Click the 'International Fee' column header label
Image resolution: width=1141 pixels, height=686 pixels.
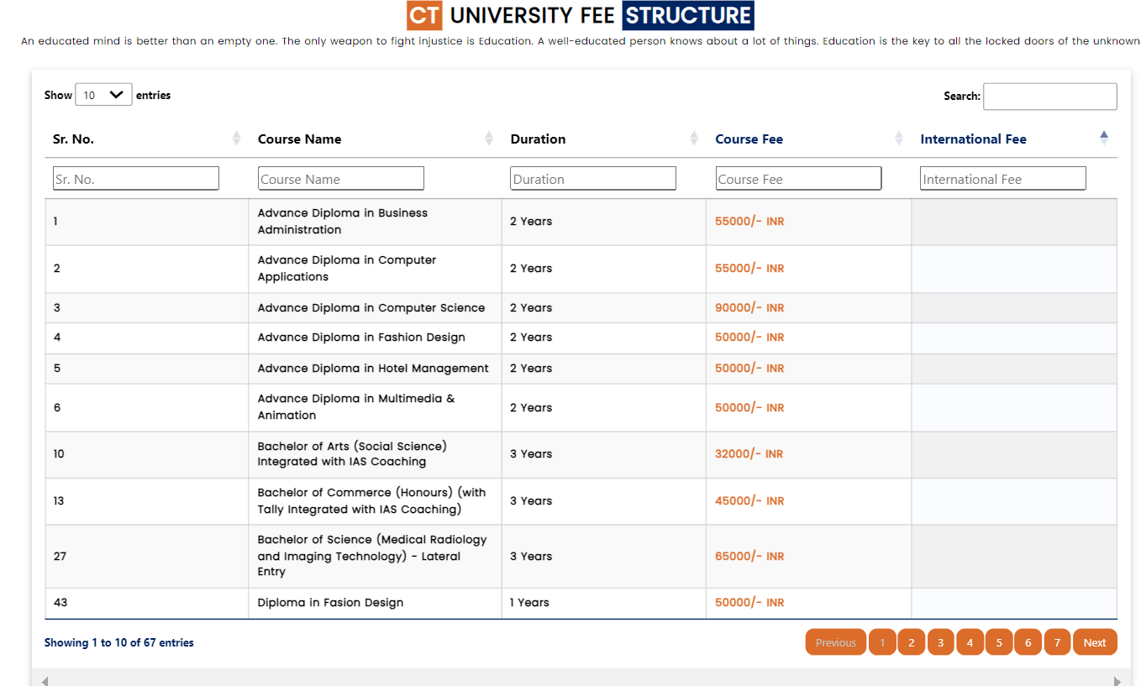point(974,139)
